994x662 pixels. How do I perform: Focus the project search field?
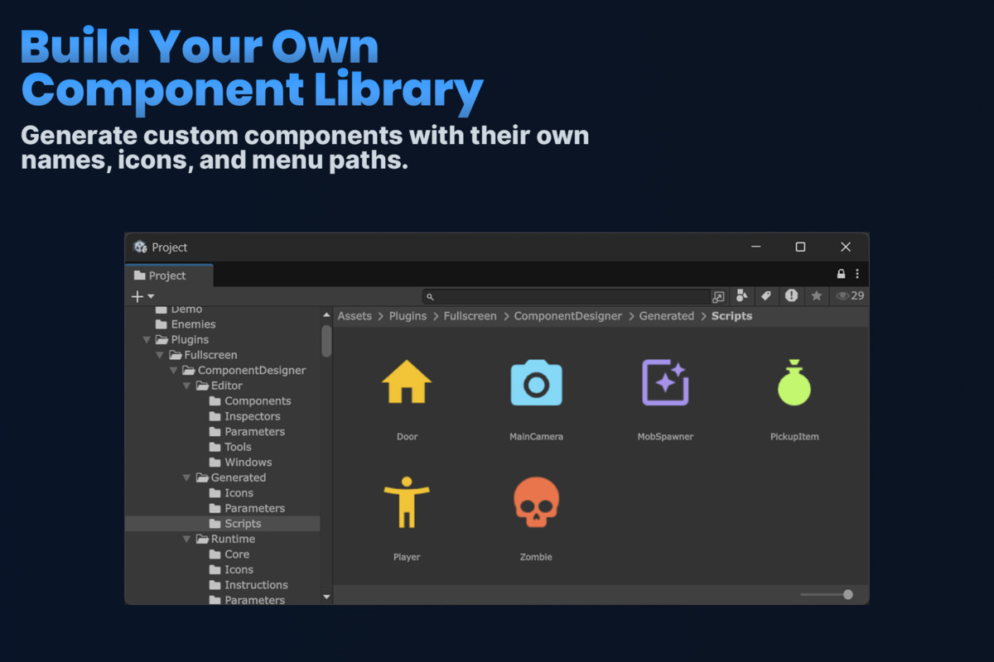pos(567,296)
